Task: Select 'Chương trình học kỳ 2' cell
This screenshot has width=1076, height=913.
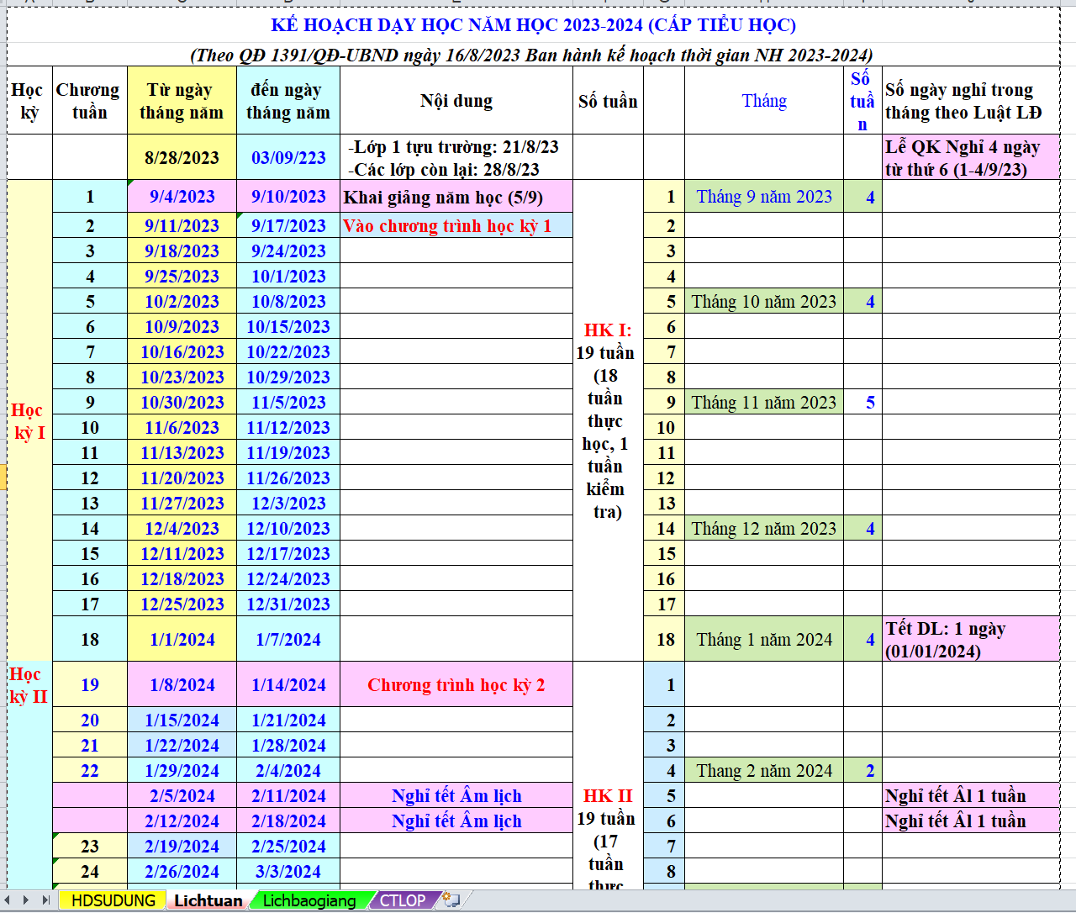Action: (x=456, y=684)
